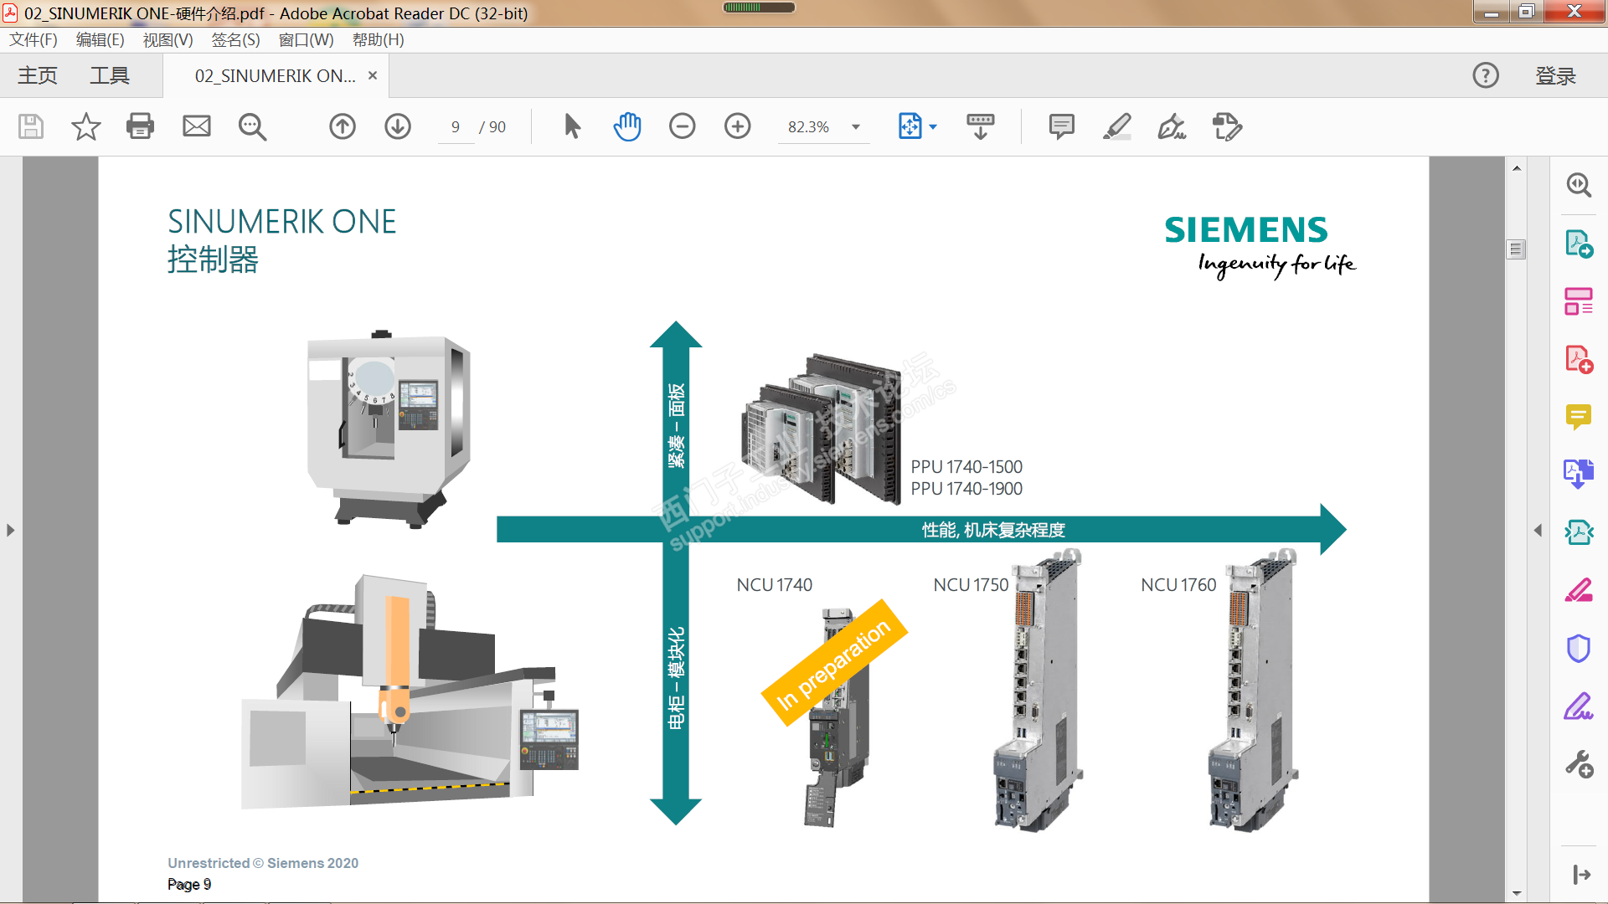Activate the hand pan tool

pos(626,126)
